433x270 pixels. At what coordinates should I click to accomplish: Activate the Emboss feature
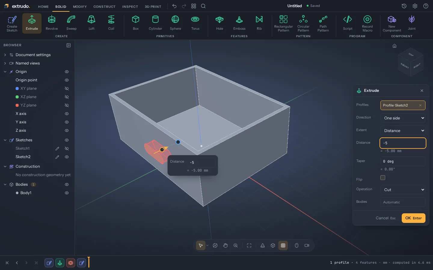point(239,23)
